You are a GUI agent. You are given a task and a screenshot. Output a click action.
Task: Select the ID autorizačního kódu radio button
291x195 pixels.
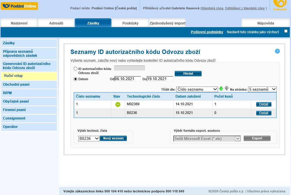(x=76, y=69)
